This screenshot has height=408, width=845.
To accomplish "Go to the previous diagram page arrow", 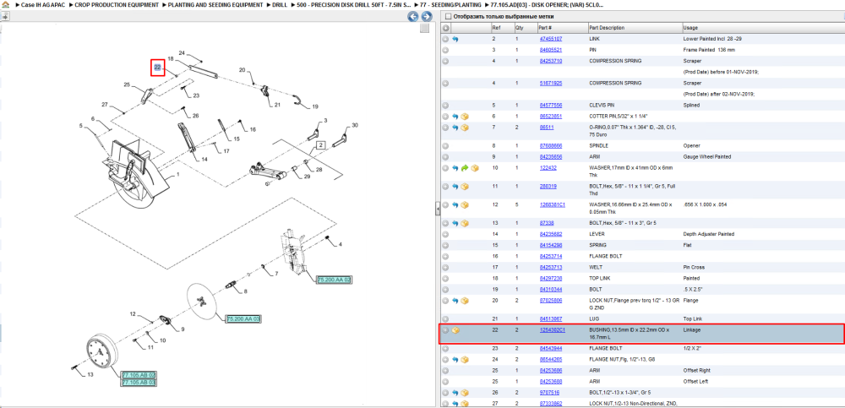I will pyautogui.click(x=413, y=17).
